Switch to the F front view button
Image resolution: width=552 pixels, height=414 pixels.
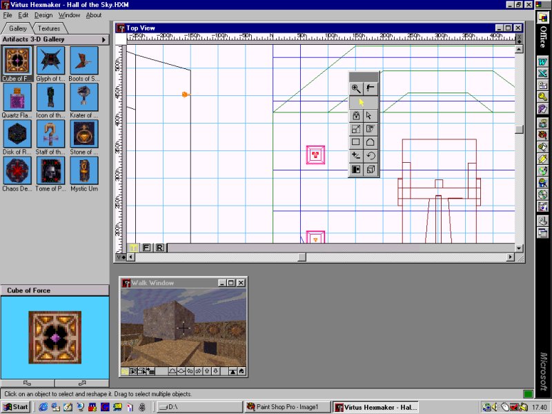[x=146, y=248]
